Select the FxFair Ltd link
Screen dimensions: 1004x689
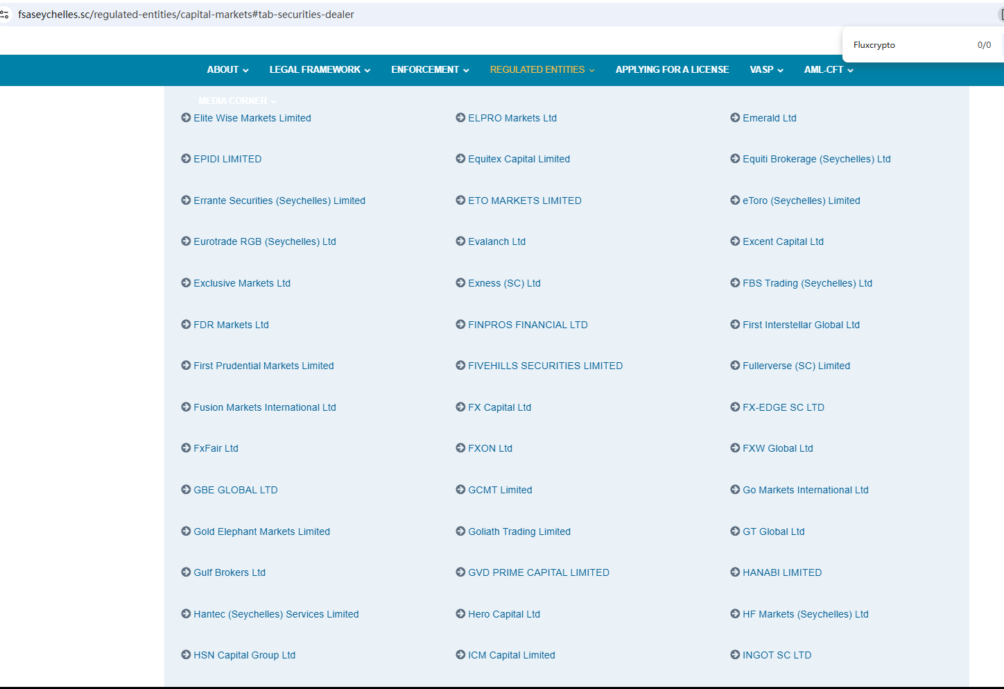coord(216,448)
